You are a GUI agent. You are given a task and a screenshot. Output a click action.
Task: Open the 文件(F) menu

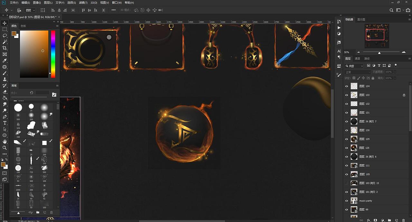[14, 3]
